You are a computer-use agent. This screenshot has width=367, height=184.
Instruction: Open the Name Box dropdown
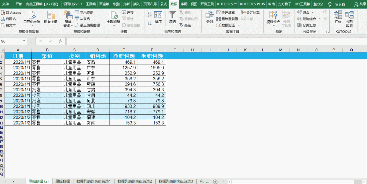point(24,41)
